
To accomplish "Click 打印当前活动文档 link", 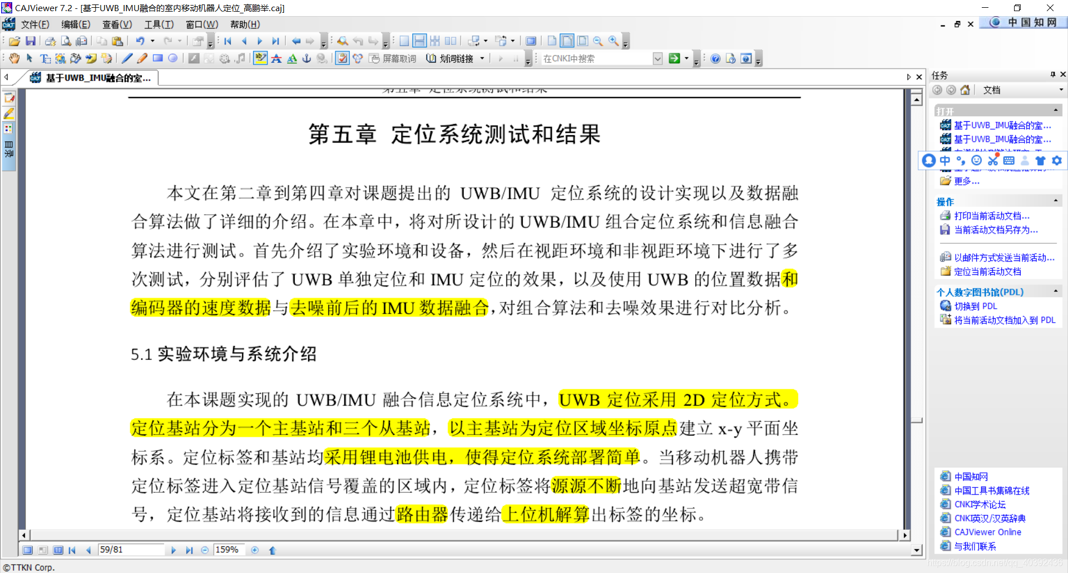I will [x=992, y=216].
